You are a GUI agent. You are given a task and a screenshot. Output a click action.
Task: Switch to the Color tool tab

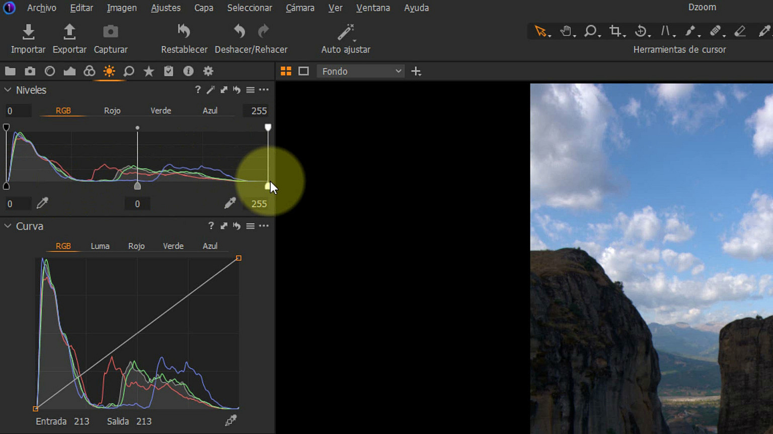[89, 71]
